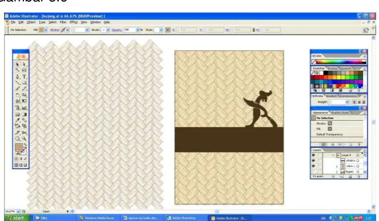The image size is (379, 221).
Task: Click target circle of logam layer
Action: click(x=357, y=171)
